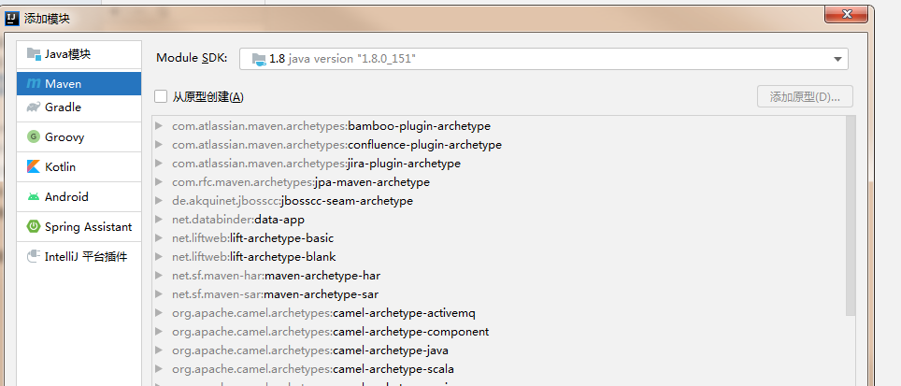
Task: Choose Groovy module type
Action: tap(79, 136)
